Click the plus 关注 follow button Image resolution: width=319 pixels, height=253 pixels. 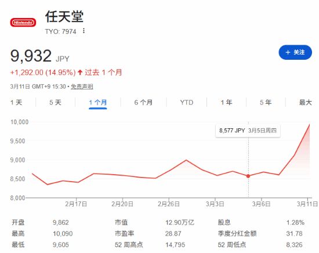click(295, 52)
